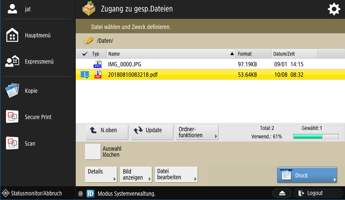
Task: Click the Statusmonitor eye icon
Action: click(5, 193)
